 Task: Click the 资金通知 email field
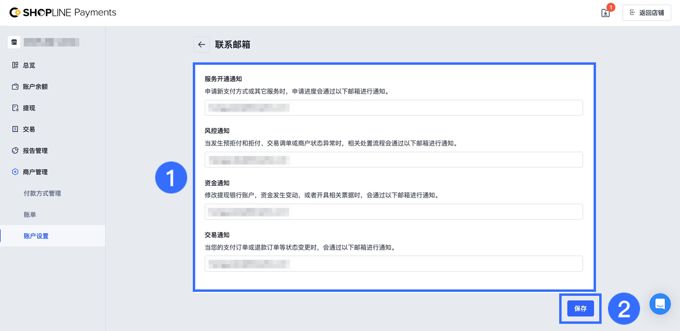(x=394, y=211)
